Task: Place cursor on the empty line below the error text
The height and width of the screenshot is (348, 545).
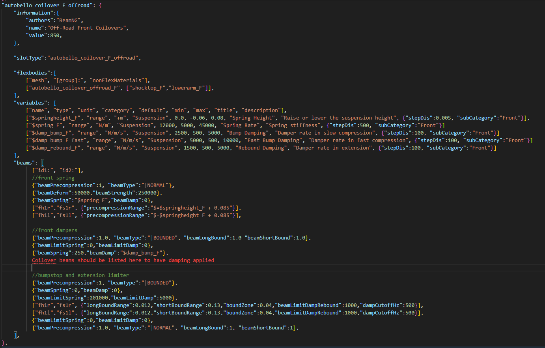Action: pyautogui.click(x=118, y=268)
